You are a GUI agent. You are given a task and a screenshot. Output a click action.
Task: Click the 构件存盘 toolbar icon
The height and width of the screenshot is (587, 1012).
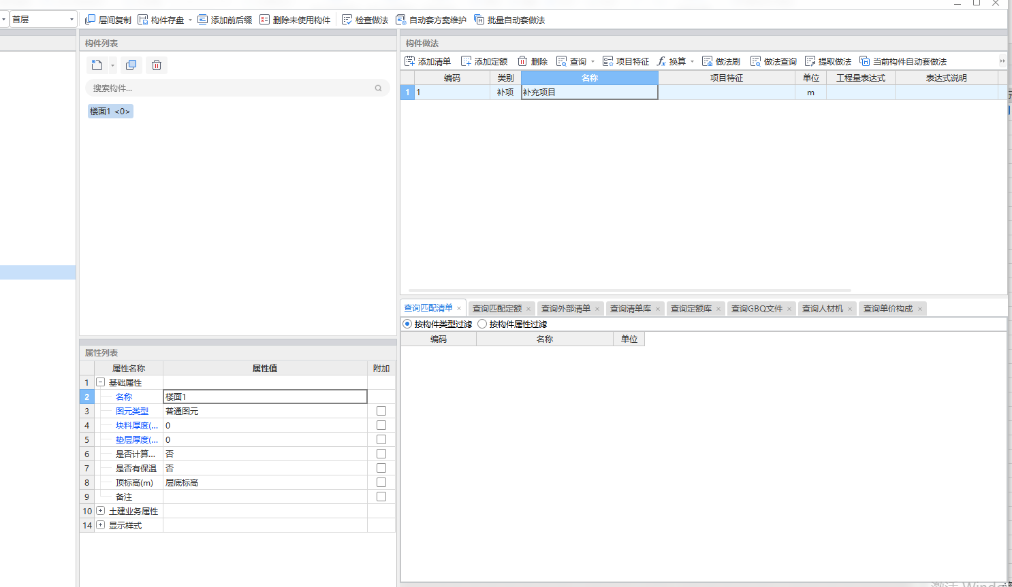tap(143, 20)
